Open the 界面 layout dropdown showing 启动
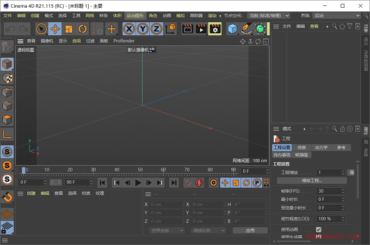The image size is (370, 245). (337, 16)
